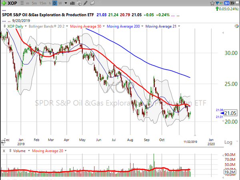The width and height of the screenshot is (240, 180).
Task: Select the Weekly 'W' timeframe
Action: [x=60, y=3]
